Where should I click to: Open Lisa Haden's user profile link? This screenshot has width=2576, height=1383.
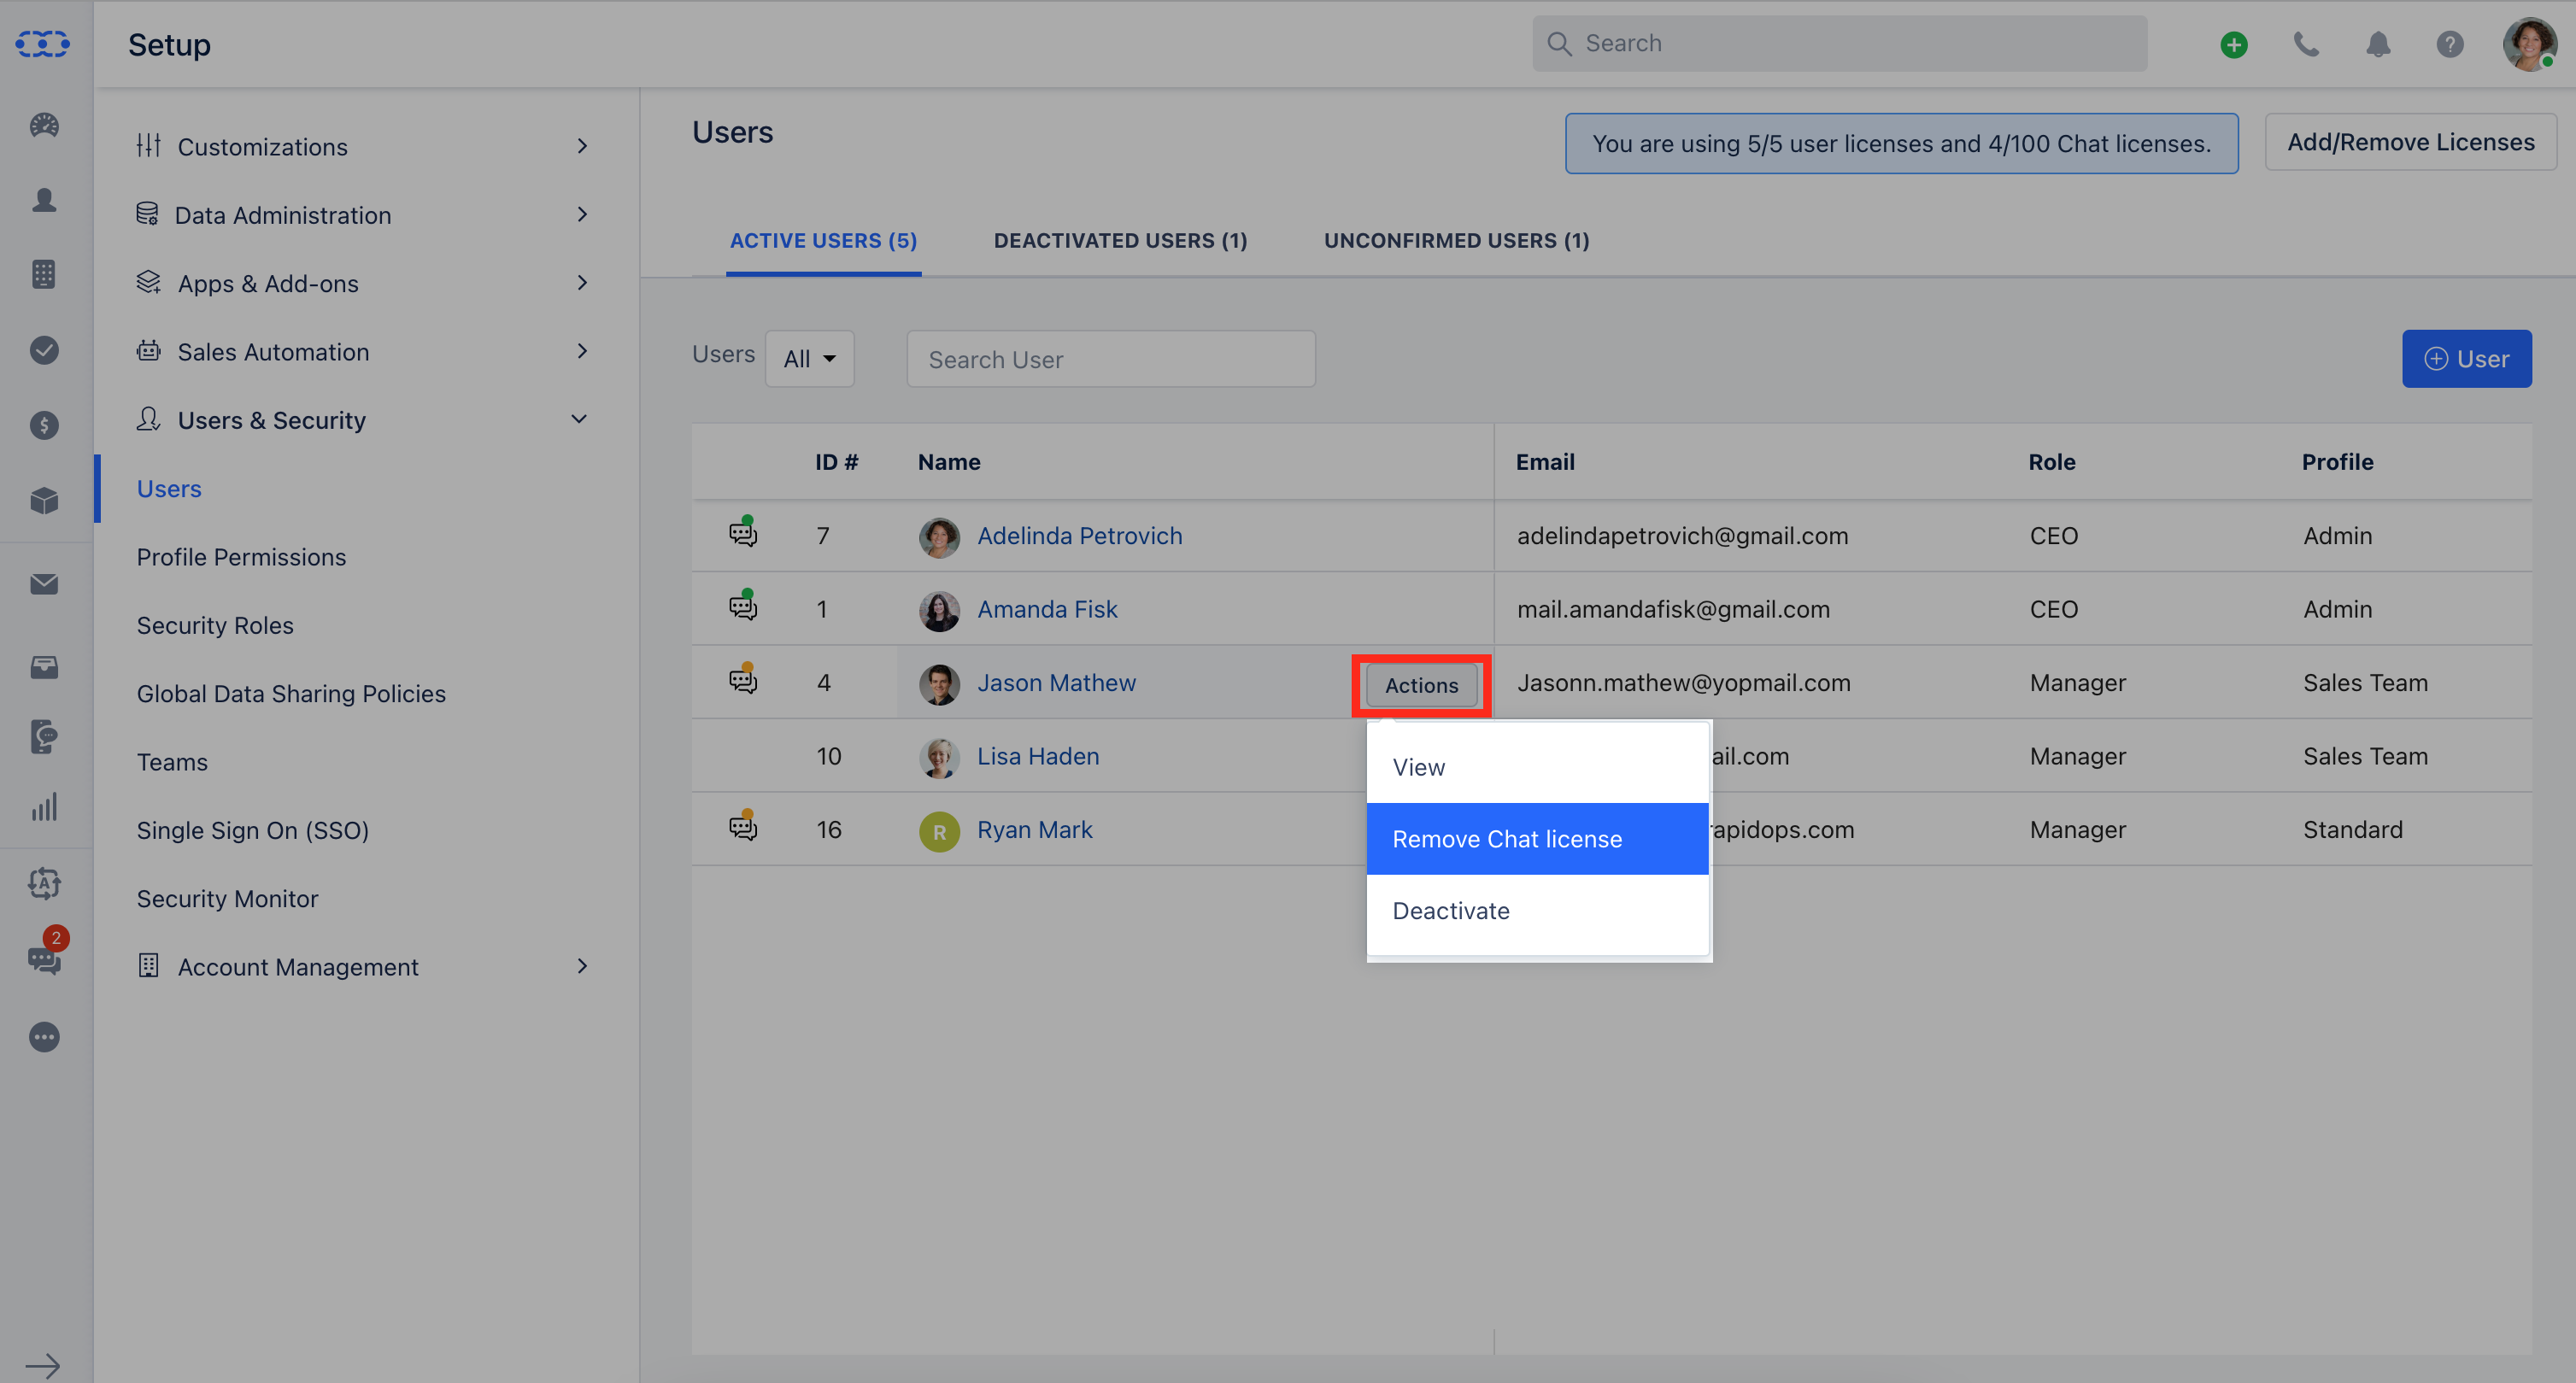(1038, 756)
